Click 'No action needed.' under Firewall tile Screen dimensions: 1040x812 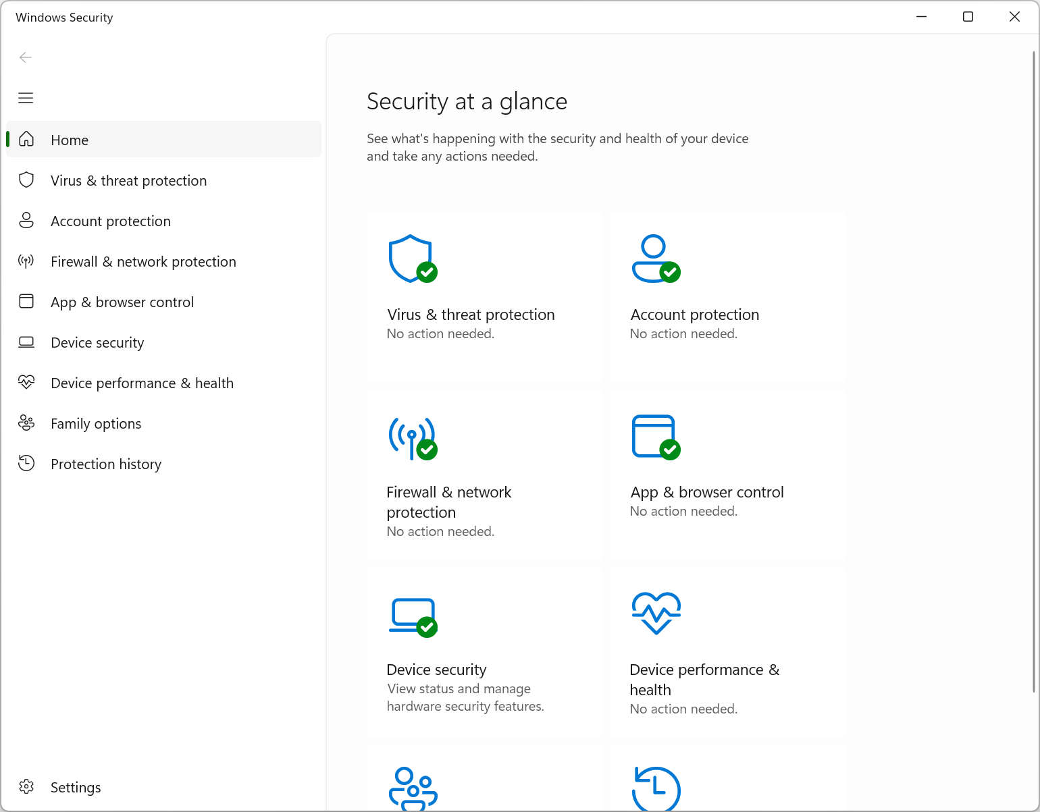440,531
